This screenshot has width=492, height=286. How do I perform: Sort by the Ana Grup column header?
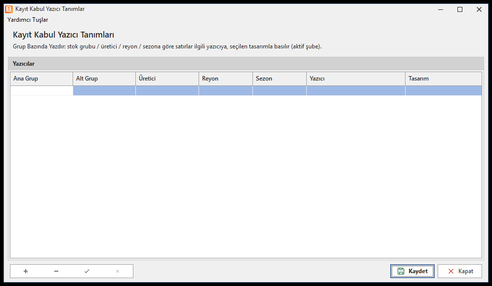[x=41, y=79]
